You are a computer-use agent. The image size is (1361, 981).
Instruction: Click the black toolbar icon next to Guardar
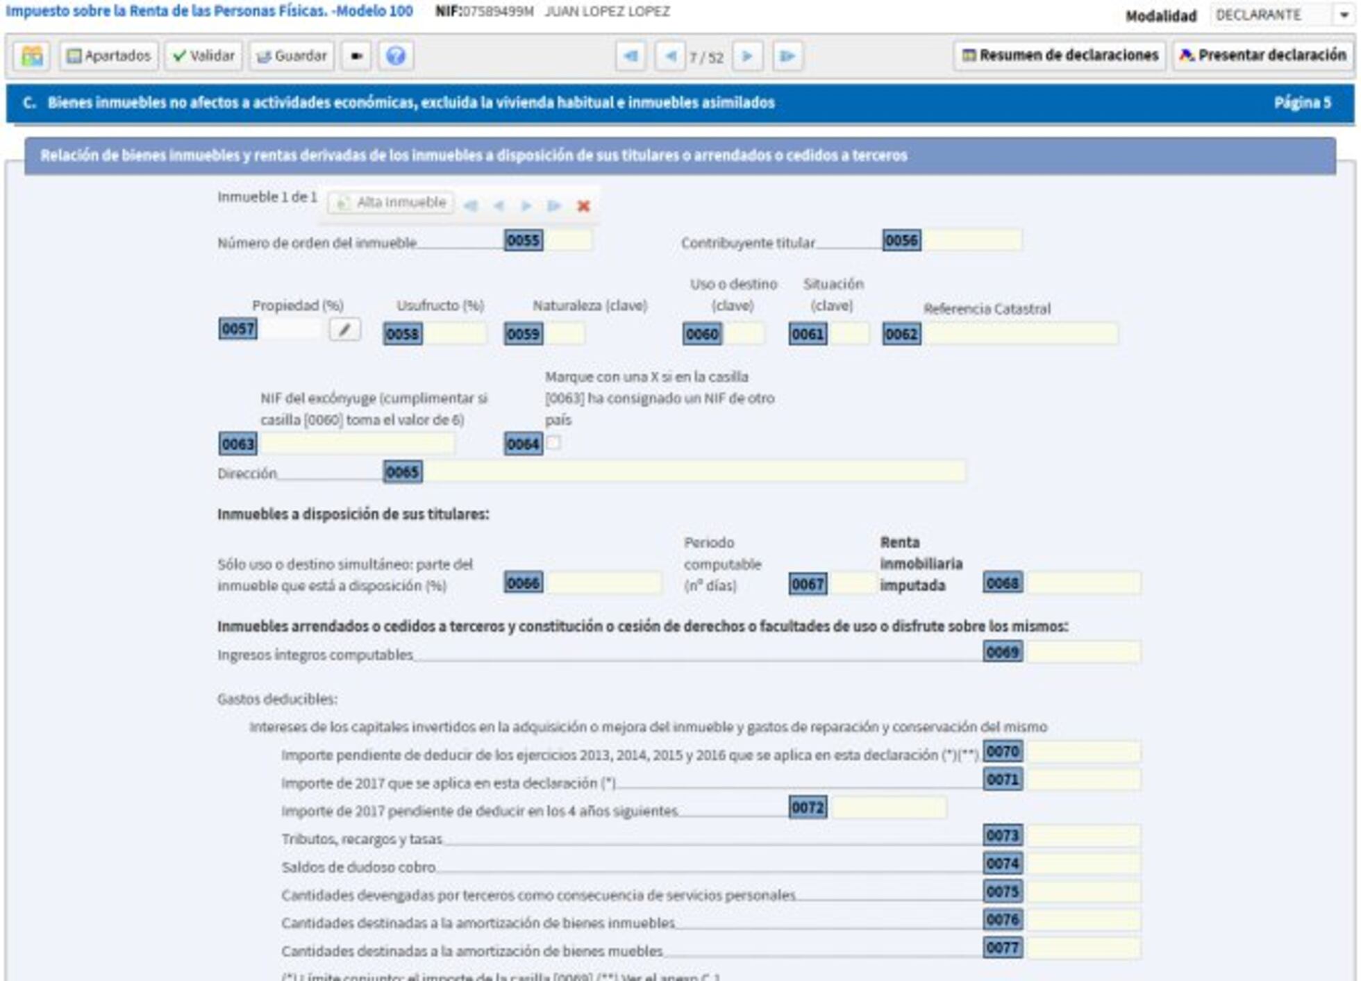click(356, 56)
